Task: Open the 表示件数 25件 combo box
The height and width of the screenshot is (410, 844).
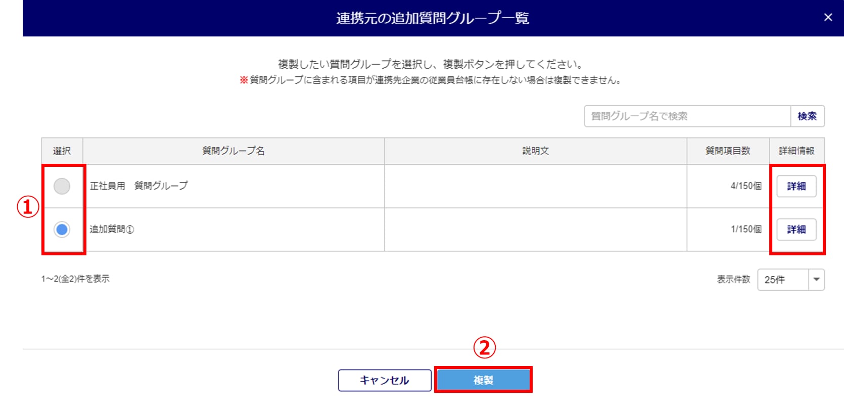Action: pos(782,280)
